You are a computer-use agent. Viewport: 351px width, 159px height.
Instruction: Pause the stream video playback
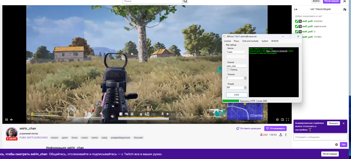coord(6,120)
